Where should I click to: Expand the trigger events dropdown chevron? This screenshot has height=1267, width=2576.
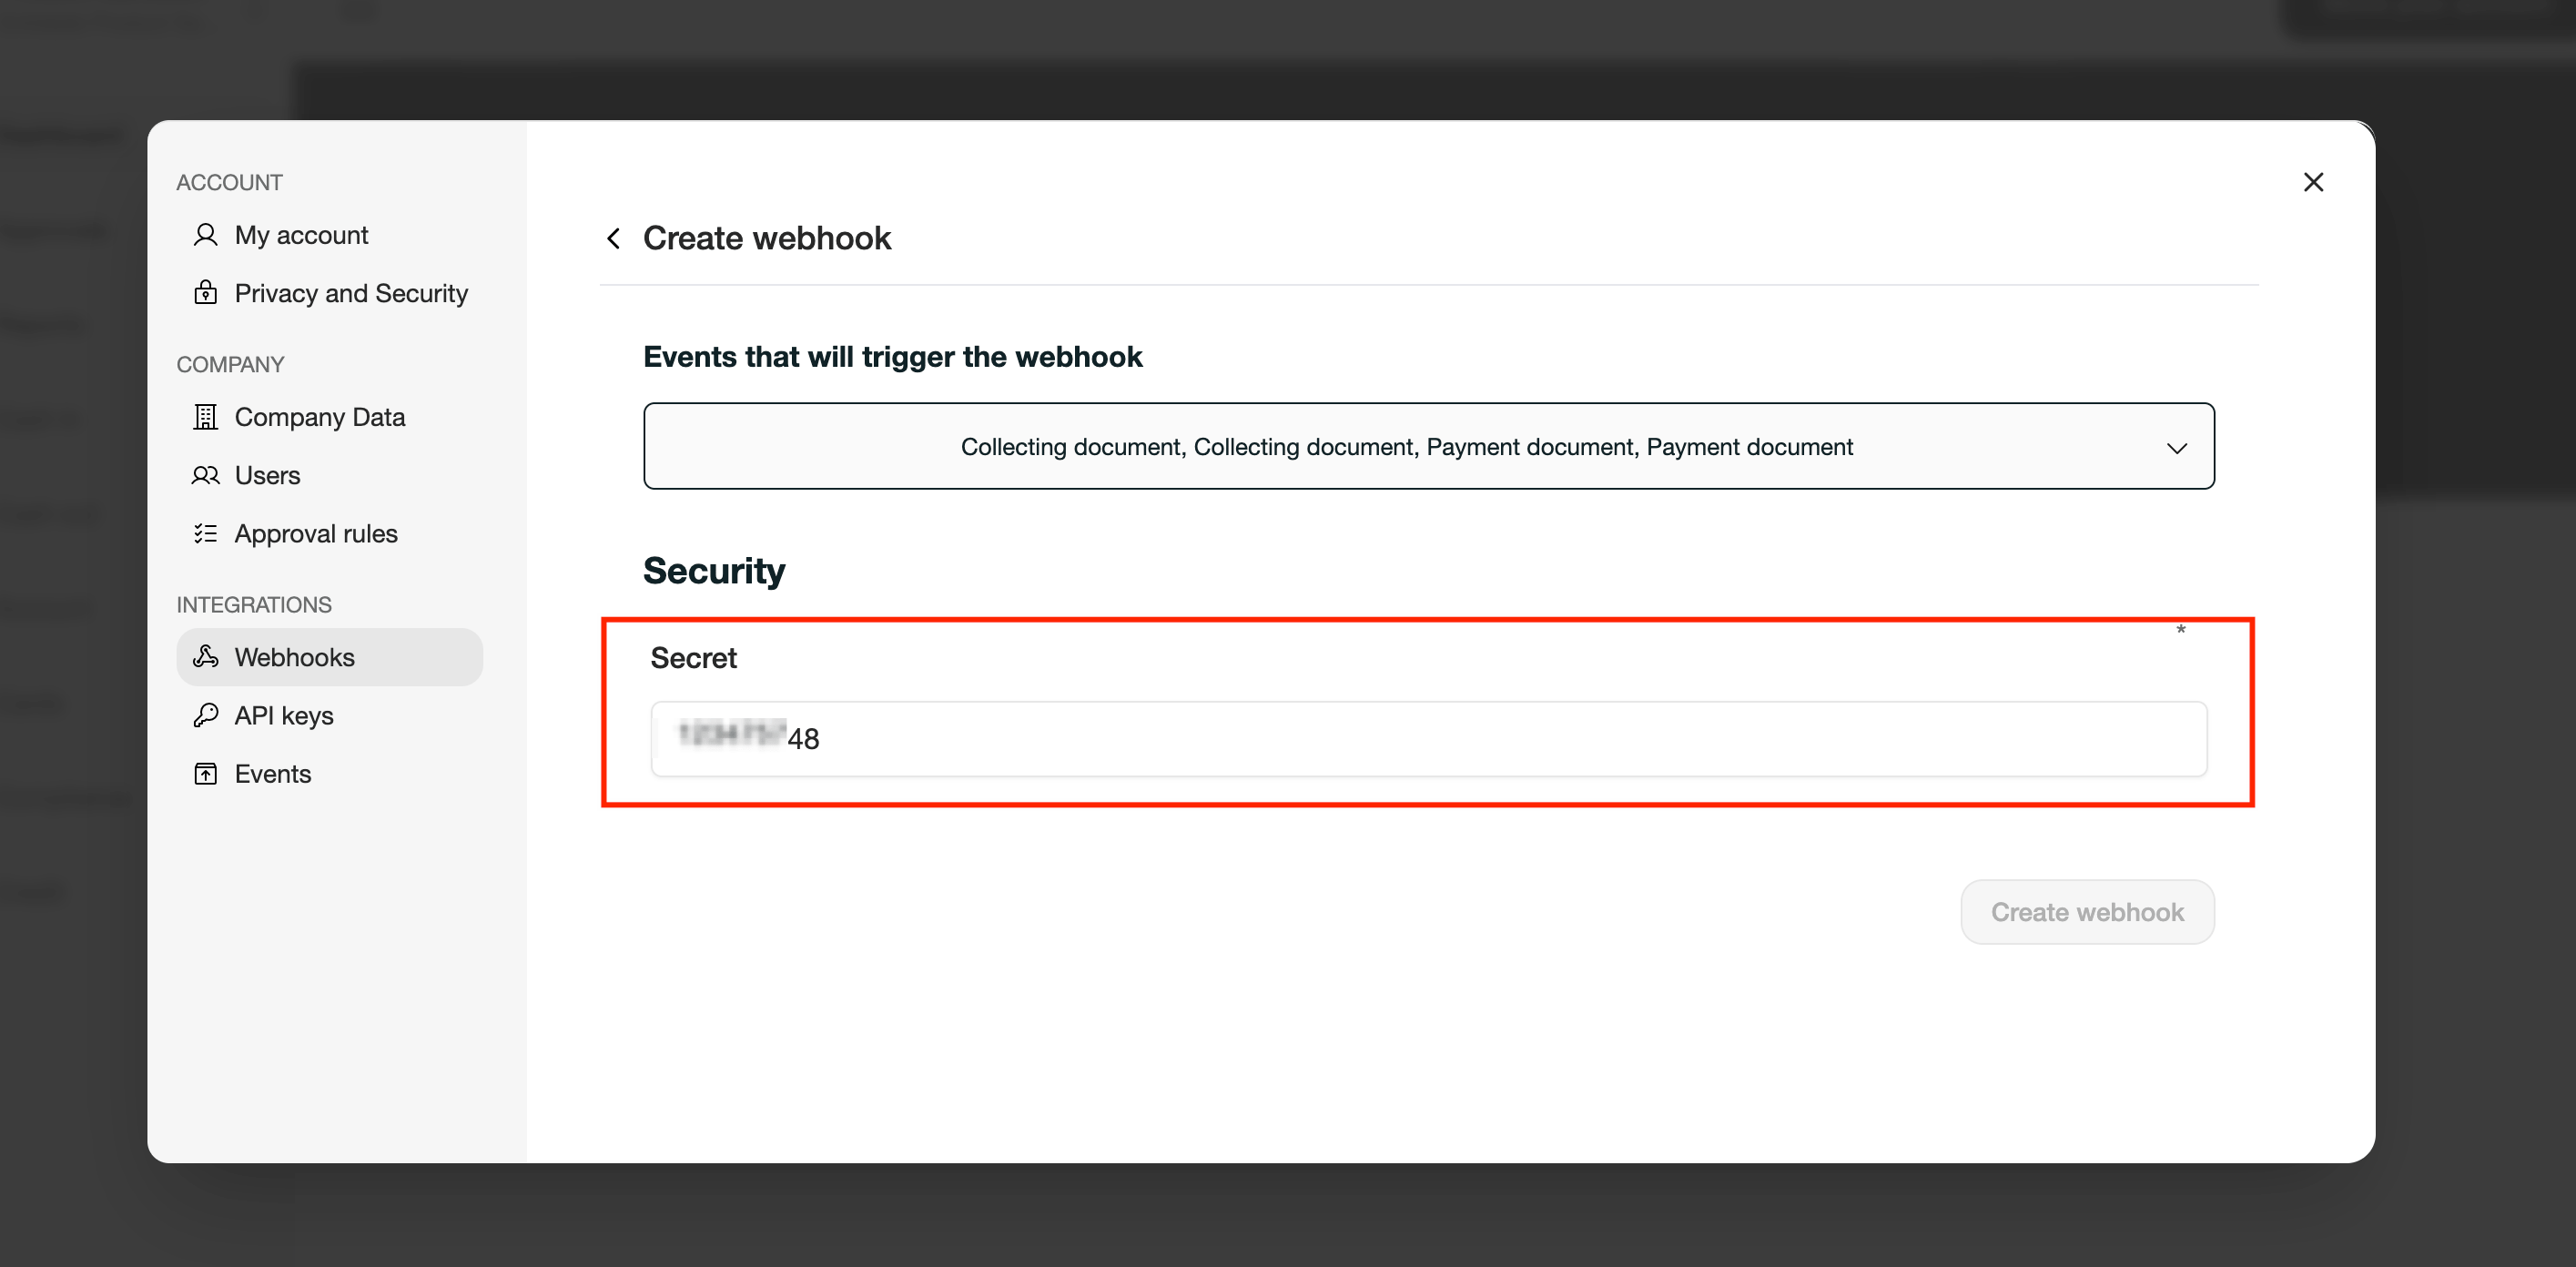(x=2176, y=447)
